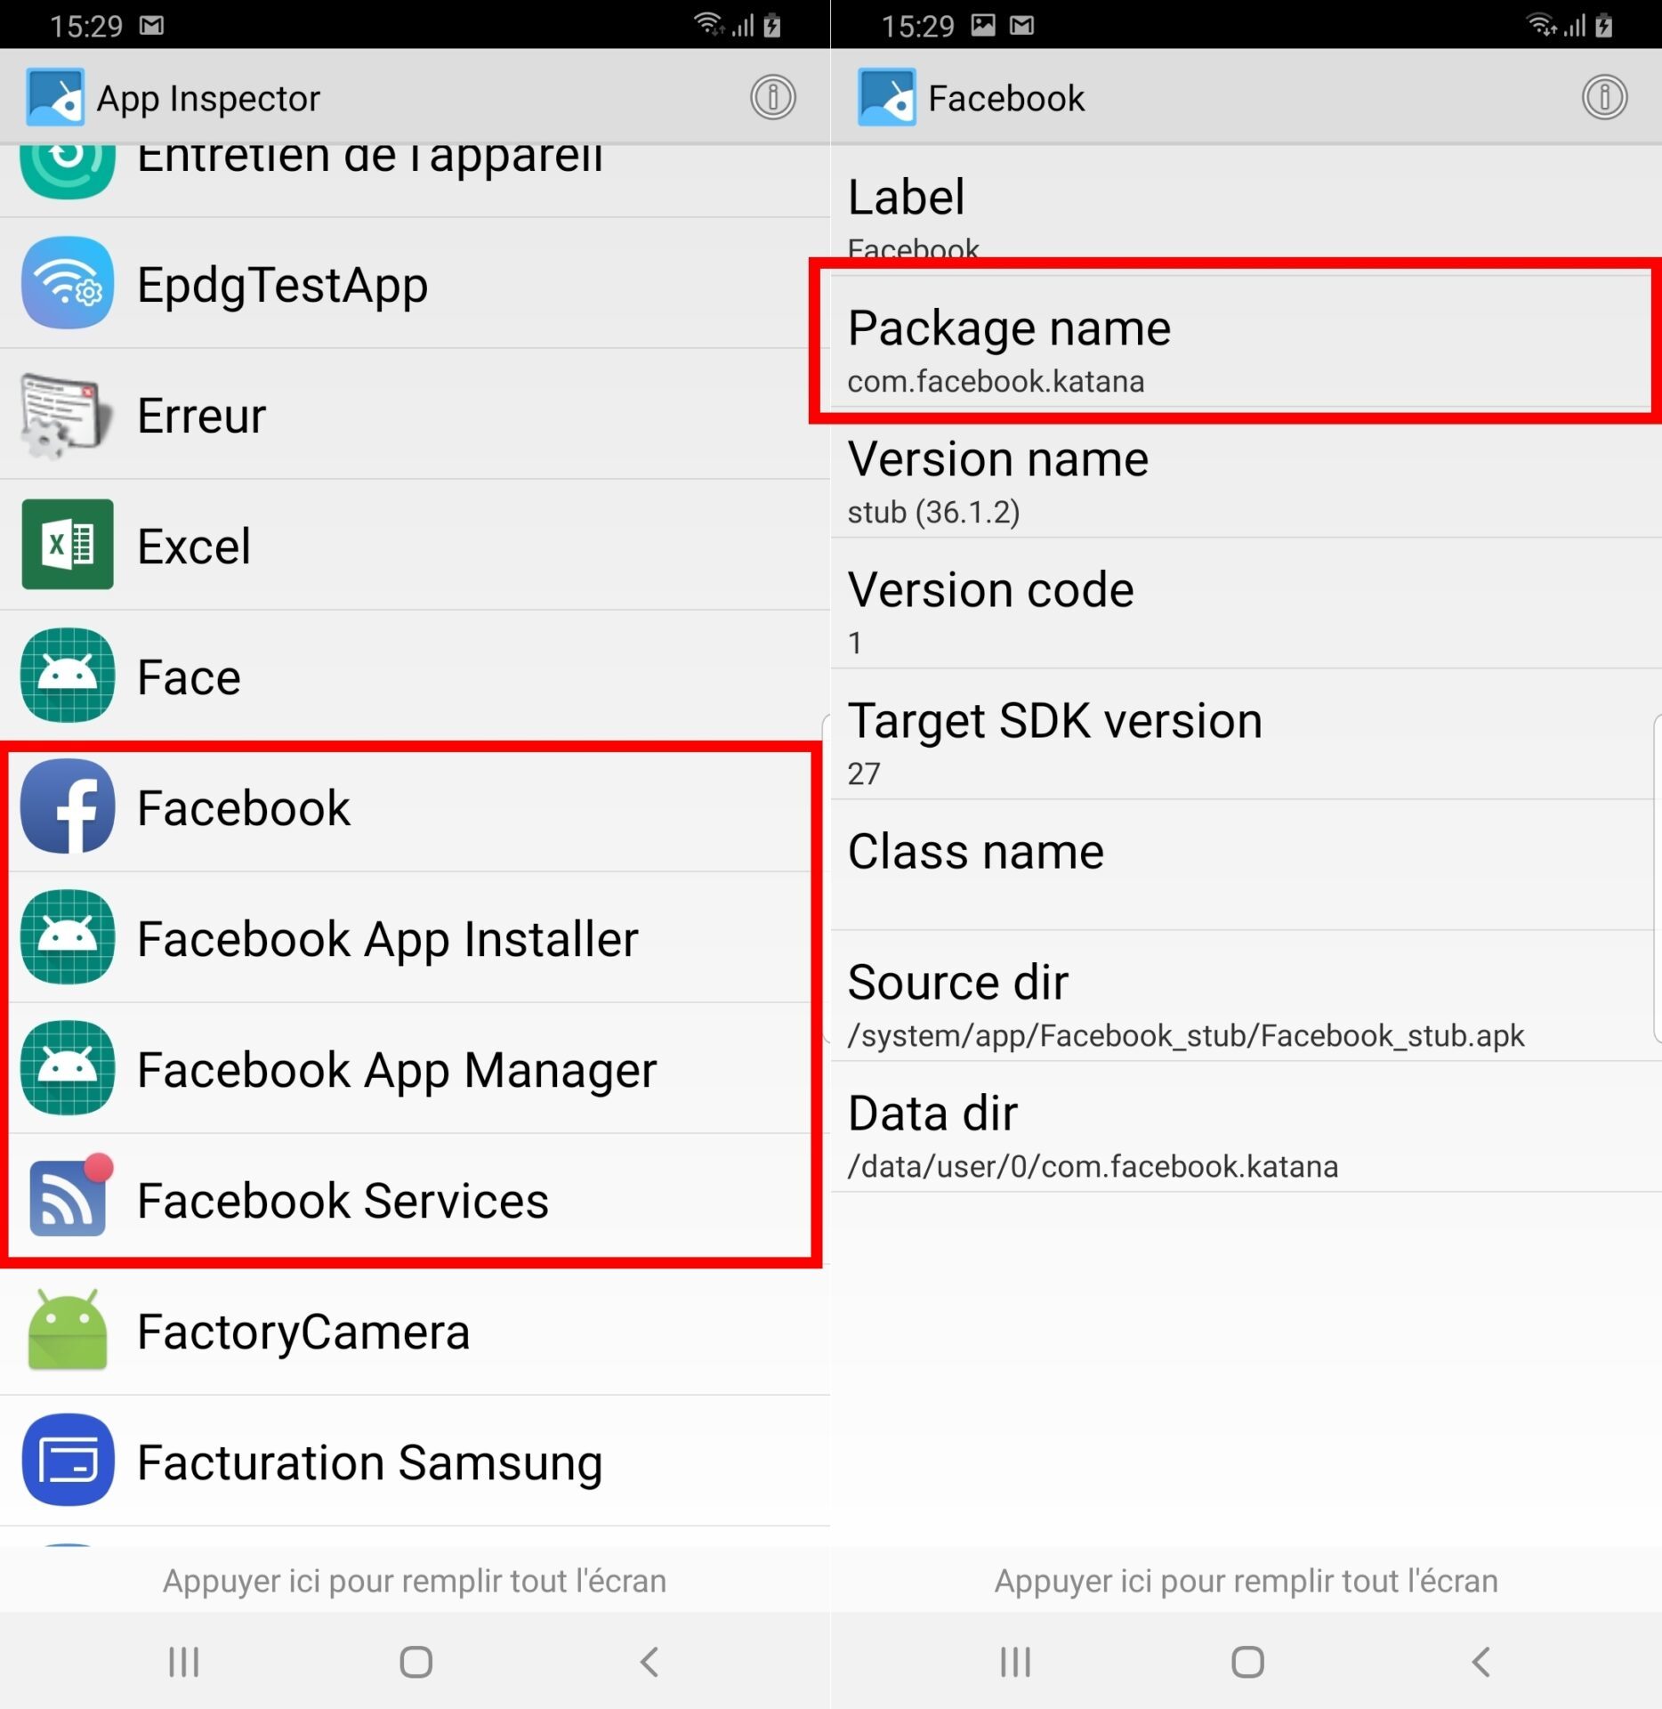Open the Face app entry

pyautogui.click(x=415, y=676)
